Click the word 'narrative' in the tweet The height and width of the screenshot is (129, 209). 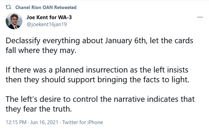(129, 99)
